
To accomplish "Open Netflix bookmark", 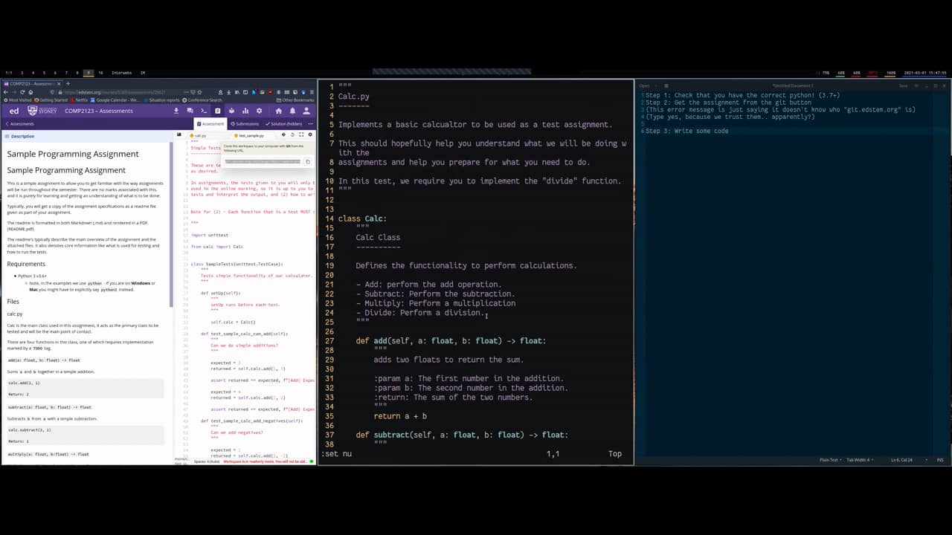I will click(x=79, y=100).
